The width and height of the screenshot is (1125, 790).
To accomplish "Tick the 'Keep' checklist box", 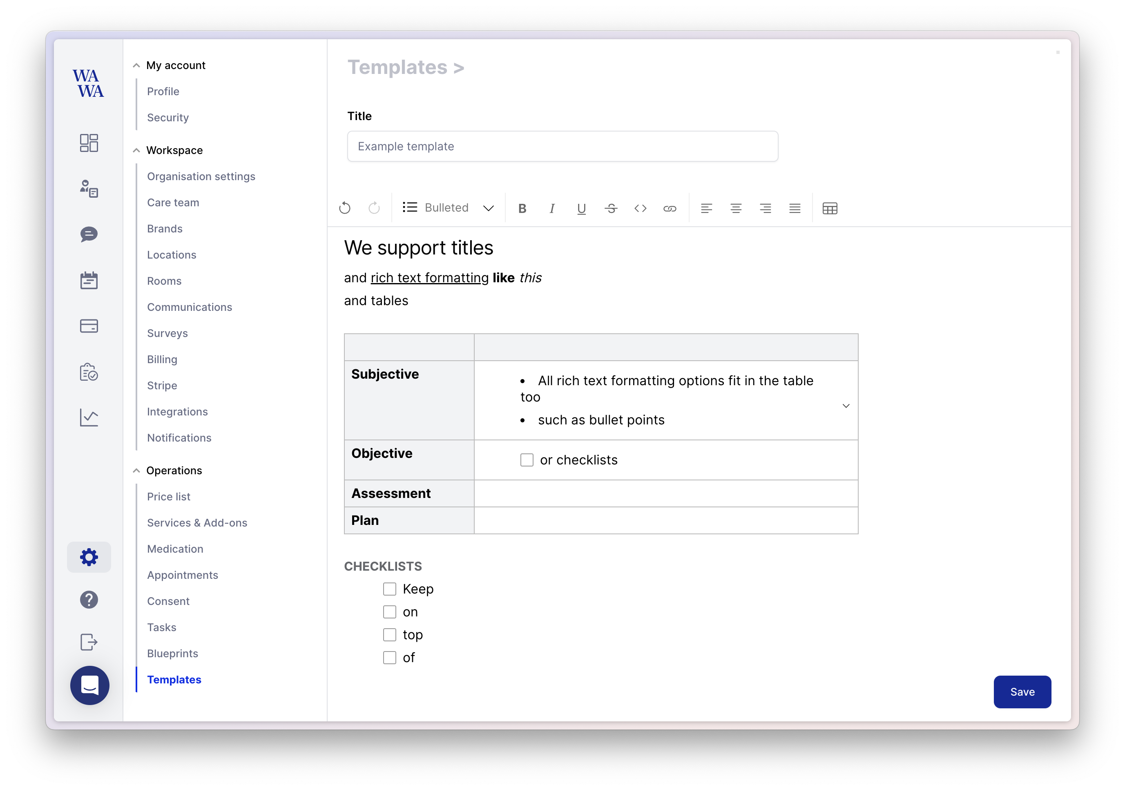I will pos(390,589).
